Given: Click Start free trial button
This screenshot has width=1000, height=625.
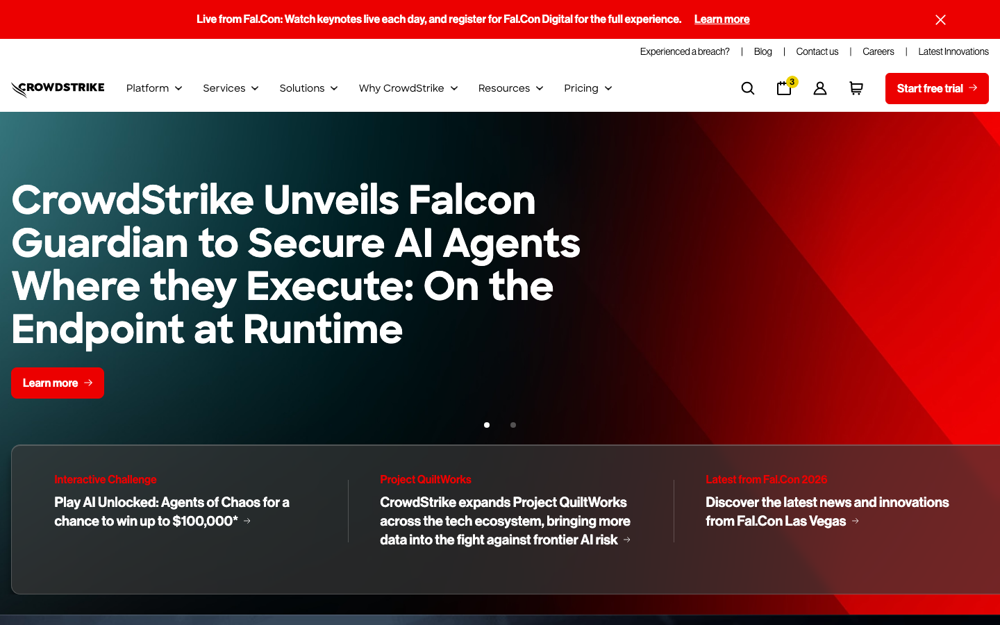Looking at the screenshot, I should point(937,88).
